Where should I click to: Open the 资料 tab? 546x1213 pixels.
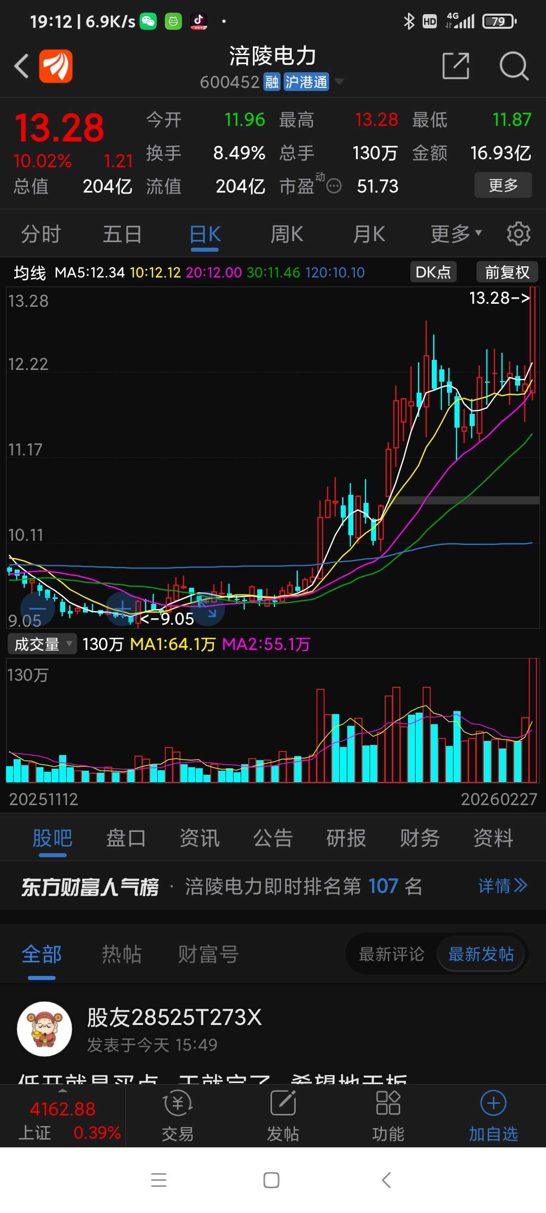pos(493,838)
